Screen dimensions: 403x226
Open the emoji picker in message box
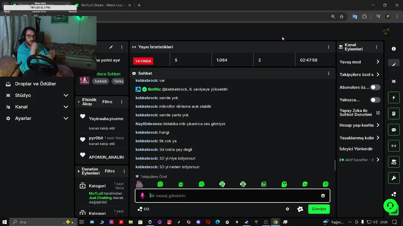coord(323,196)
